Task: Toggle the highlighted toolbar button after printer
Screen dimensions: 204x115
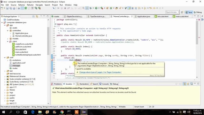Action: pyautogui.click(x=22, y=8)
